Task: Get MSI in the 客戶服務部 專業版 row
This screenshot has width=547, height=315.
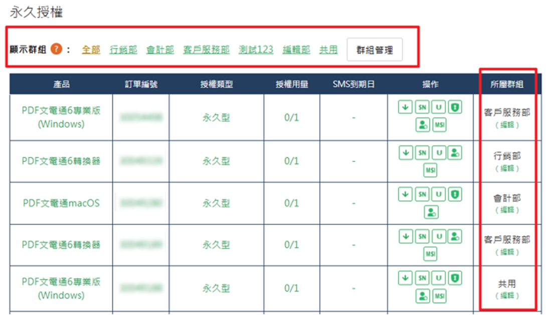Action: tap(440, 124)
